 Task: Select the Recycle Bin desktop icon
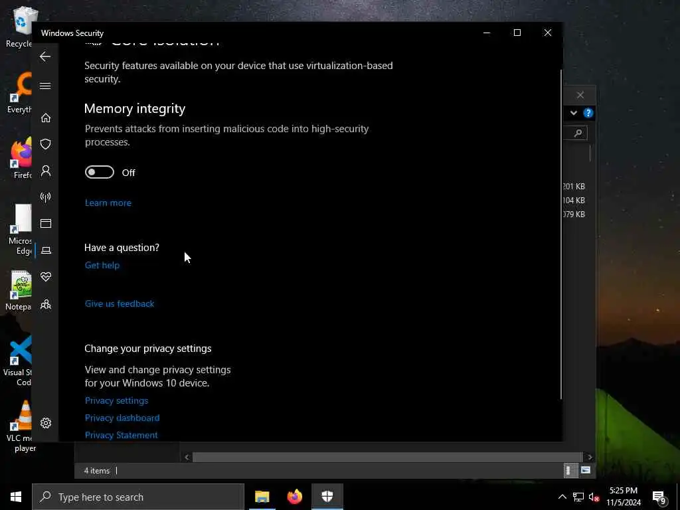pyautogui.click(x=19, y=27)
